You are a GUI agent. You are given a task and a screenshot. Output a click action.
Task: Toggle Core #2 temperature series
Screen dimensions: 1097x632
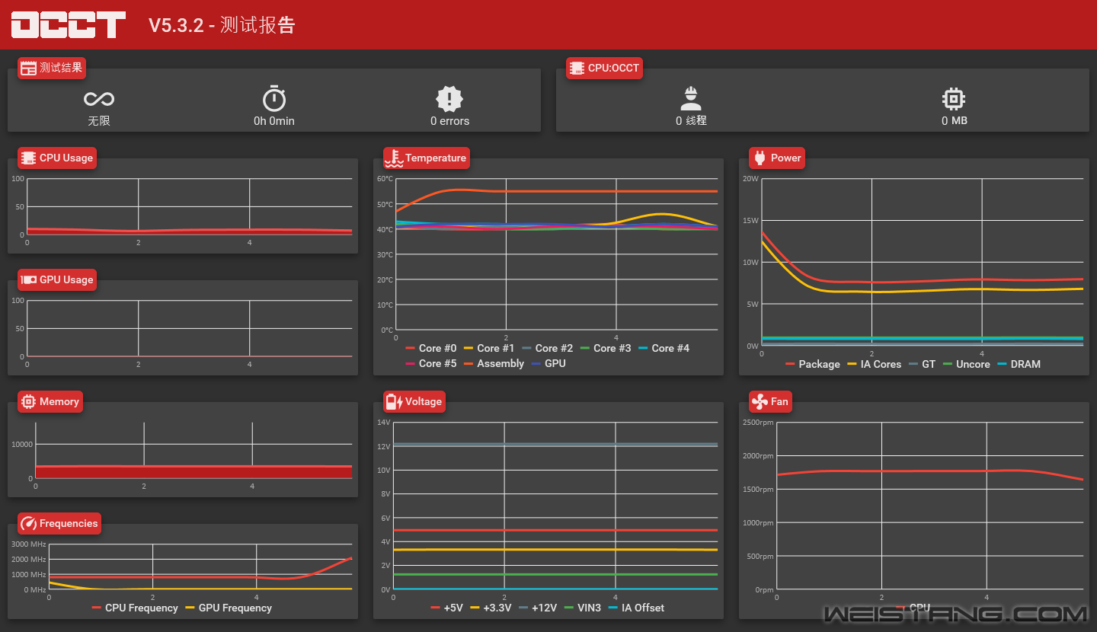tap(547, 348)
